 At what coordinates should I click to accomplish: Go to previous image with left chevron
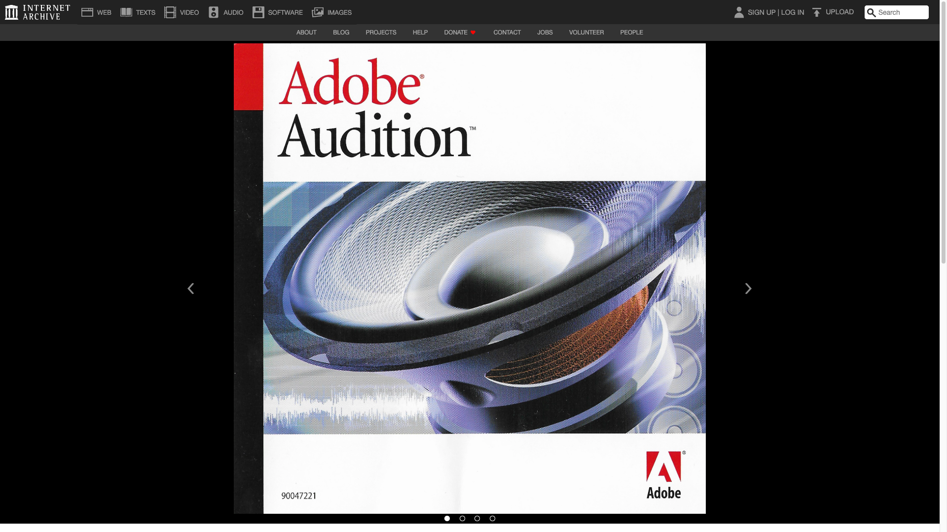coord(190,289)
